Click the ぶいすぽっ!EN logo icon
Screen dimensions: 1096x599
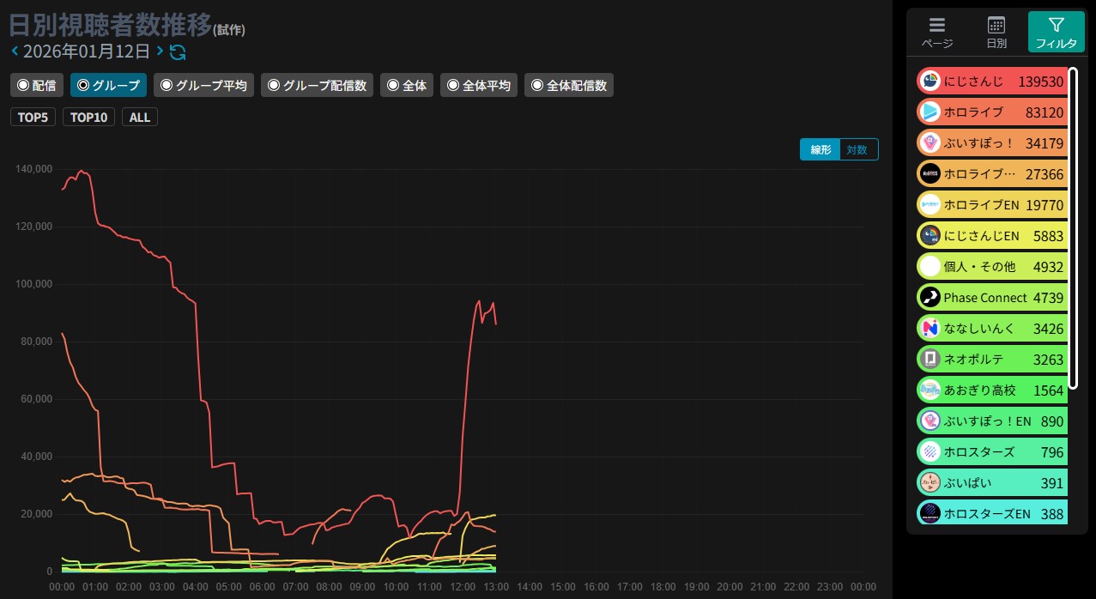(929, 421)
